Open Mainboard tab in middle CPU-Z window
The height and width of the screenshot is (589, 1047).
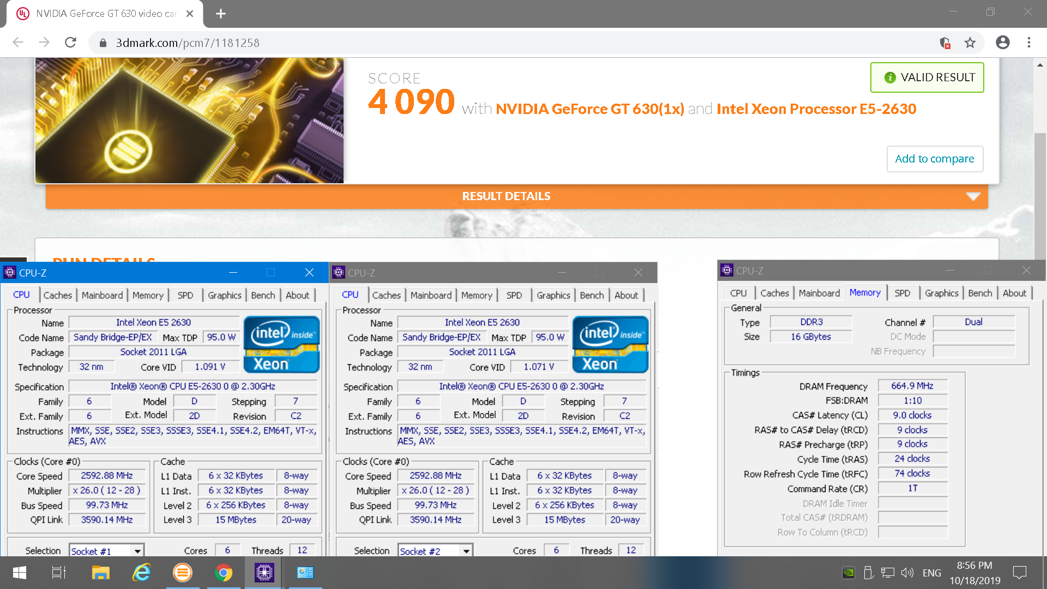click(x=431, y=295)
